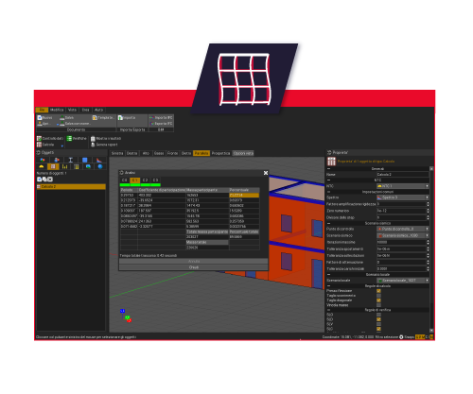Select the yellow dome icon in Oggetti
This screenshot has width=473, height=394.
42,166
